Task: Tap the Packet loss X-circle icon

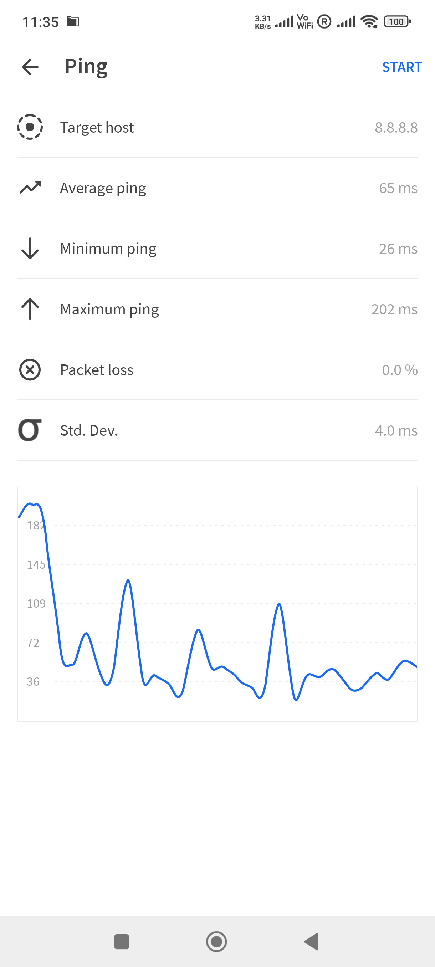Action: point(30,370)
